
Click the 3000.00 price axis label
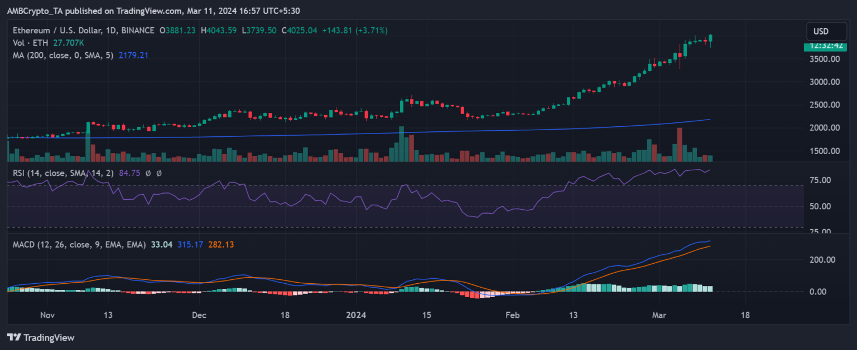(825, 82)
